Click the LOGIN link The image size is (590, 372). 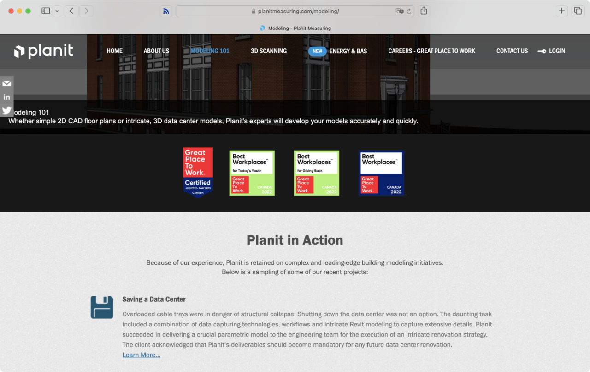pyautogui.click(x=557, y=51)
